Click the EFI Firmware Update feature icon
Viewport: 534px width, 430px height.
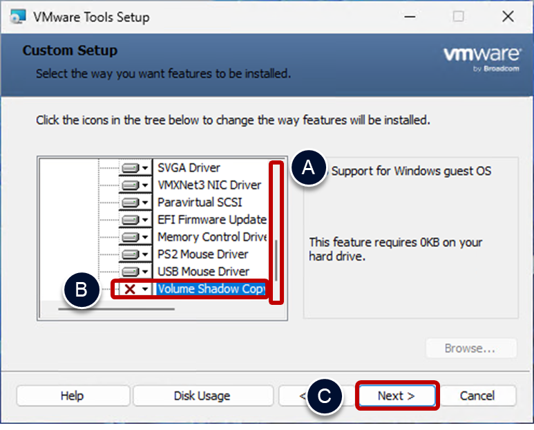pyautogui.click(x=131, y=220)
